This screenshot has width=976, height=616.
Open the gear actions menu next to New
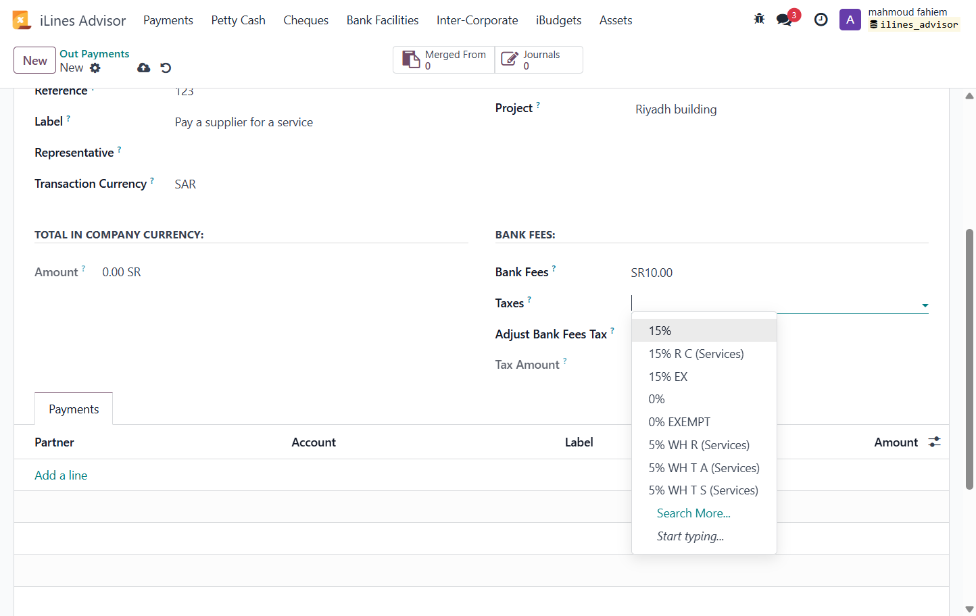pos(95,68)
